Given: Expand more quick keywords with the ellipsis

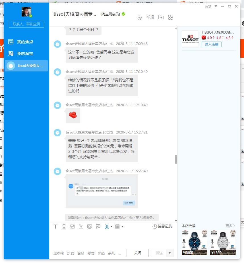Looking at the screenshot, I should (x=119, y=253).
